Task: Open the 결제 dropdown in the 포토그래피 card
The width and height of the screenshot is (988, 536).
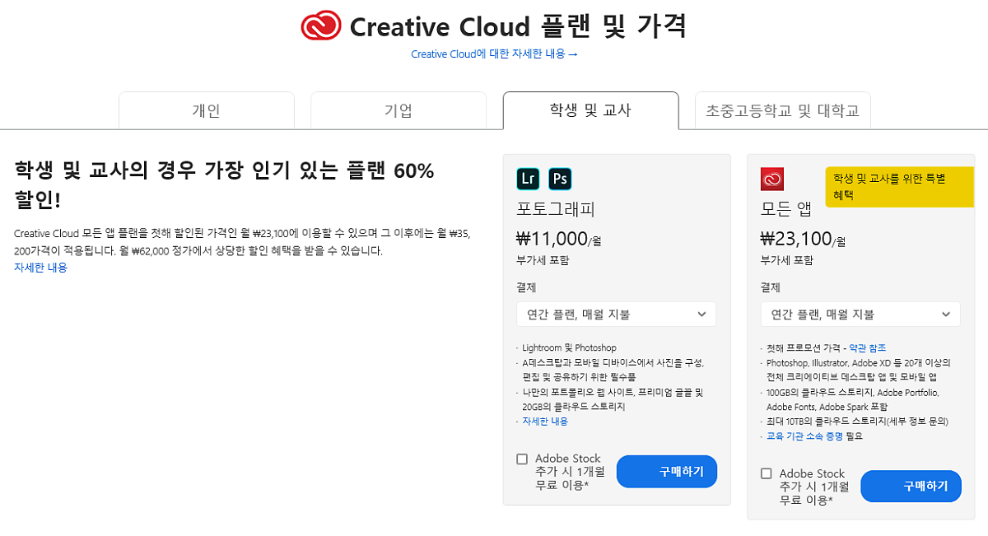Action: tap(617, 314)
